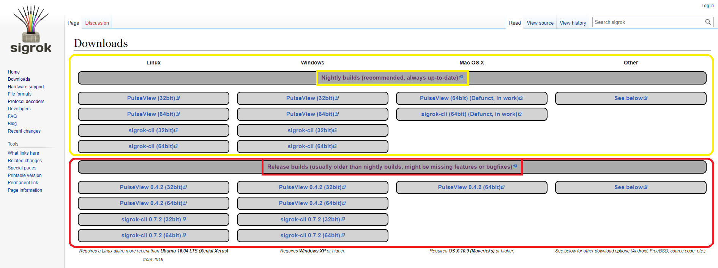The width and height of the screenshot is (718, 268).
Task: Download Windows nightly PulseView (32bit)
Action: coord(312,98)
